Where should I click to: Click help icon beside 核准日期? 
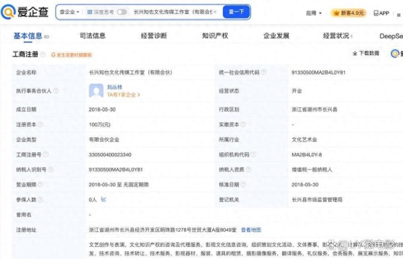point(243,185)
